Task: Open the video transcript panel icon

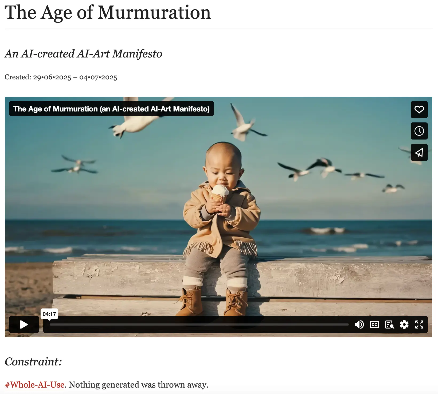Action: click(389, 325)
